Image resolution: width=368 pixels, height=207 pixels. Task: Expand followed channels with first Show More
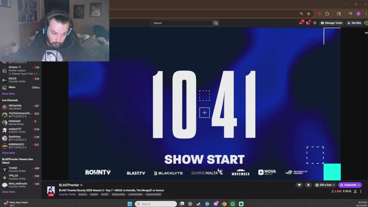pyautogui.click(x=9, y=94)
